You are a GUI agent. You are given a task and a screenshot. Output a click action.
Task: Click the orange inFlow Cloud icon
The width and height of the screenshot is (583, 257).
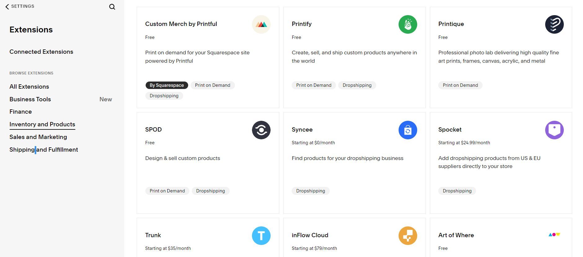[408, 236]
